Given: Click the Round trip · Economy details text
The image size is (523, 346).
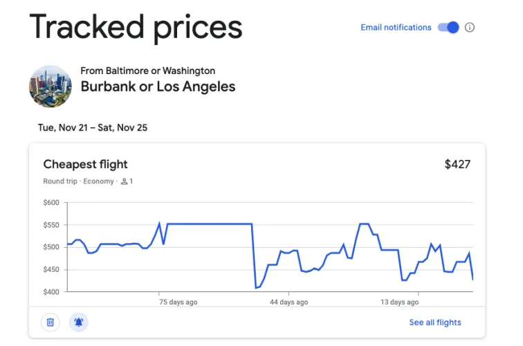Looking at the screenshot, I should coord(80,181).
